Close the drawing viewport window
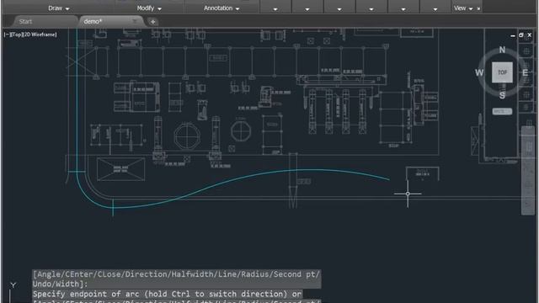 tap(530, 35)
